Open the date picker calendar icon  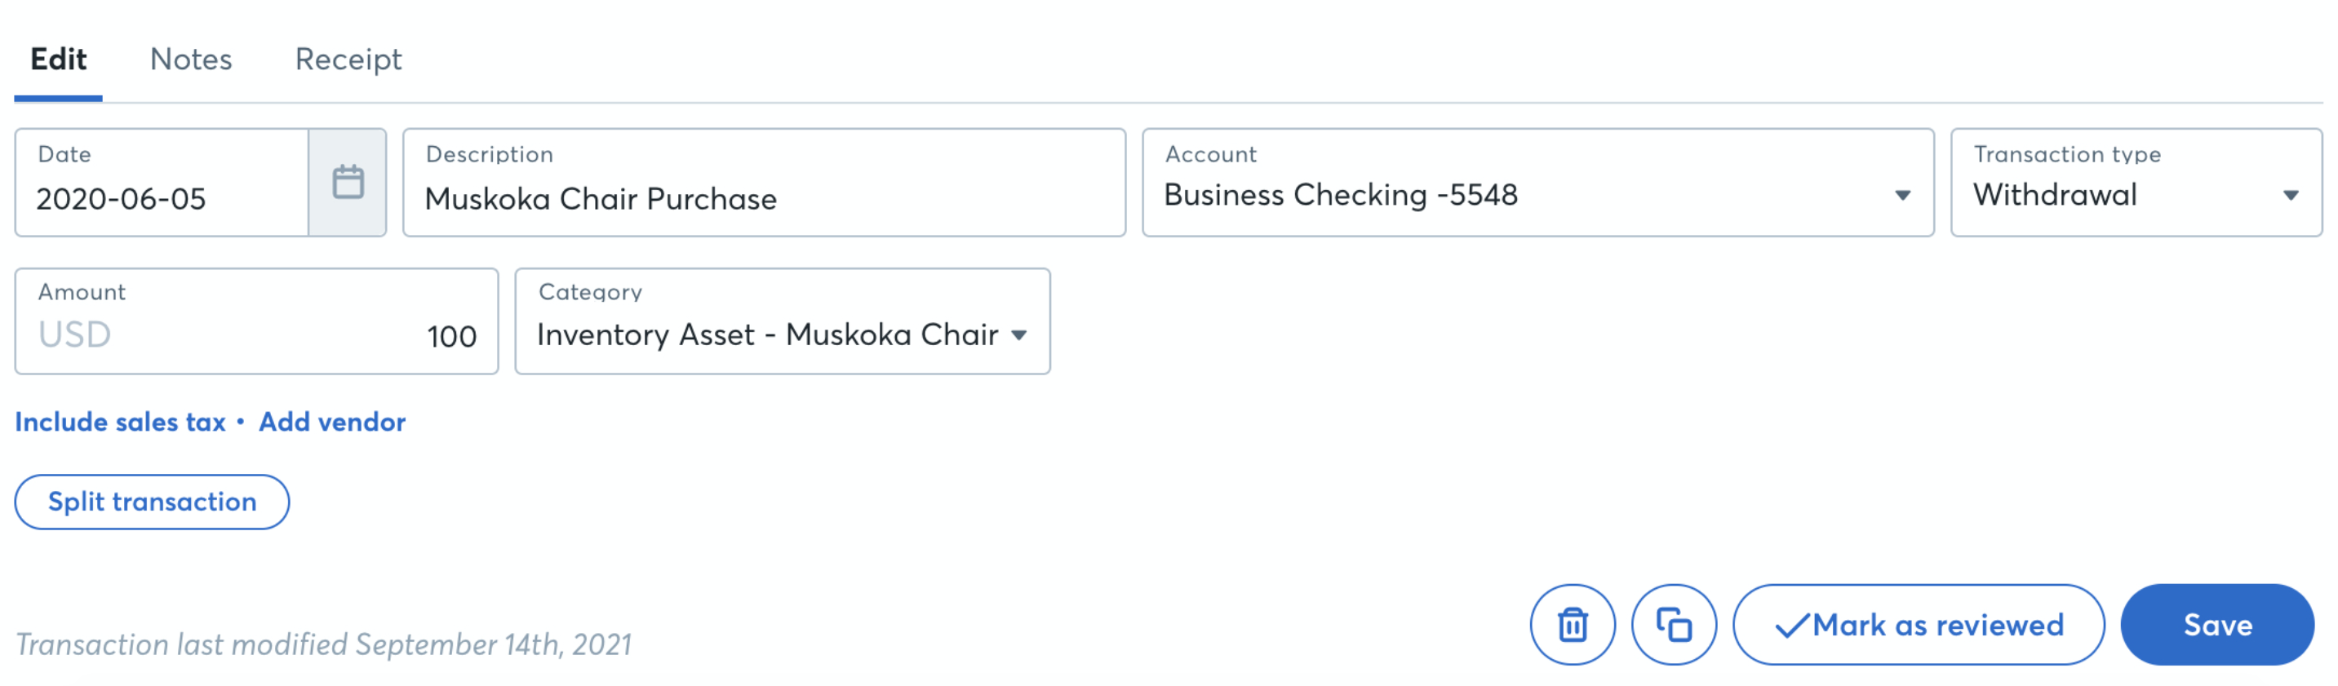[348, 183]
